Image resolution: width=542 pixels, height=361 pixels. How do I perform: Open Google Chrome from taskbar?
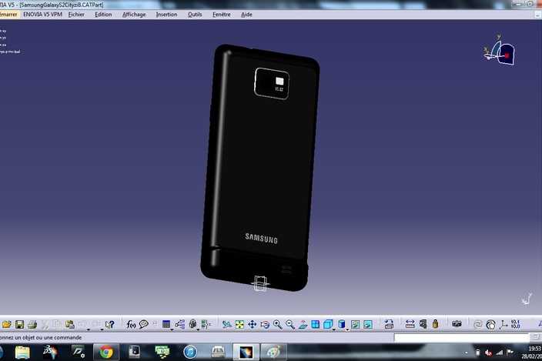pos(106,352)
